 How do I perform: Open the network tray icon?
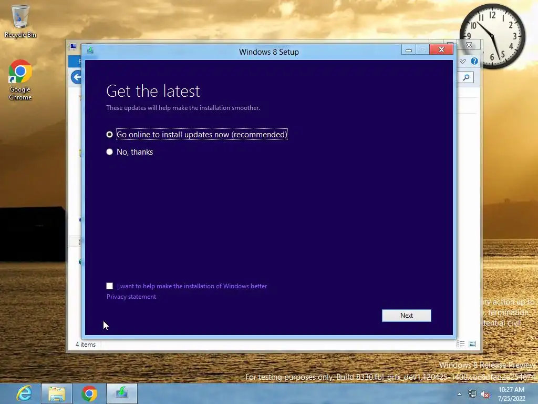coord(472,394)
